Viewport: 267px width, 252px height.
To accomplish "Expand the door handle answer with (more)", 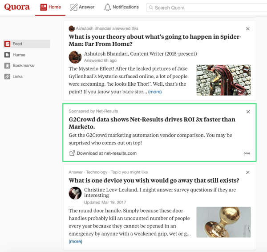I will point(76,241).
